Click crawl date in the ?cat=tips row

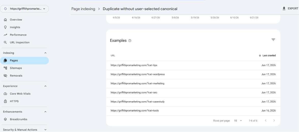[x=268, y=65]
